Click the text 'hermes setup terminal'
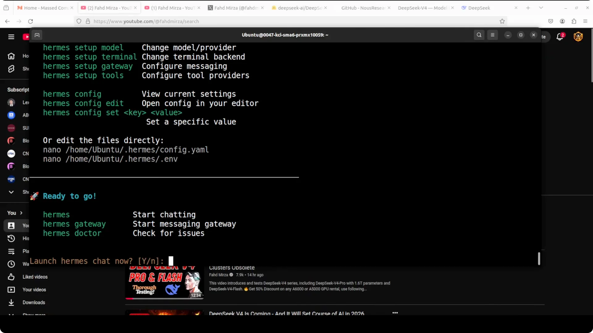 tap(90, 57)
